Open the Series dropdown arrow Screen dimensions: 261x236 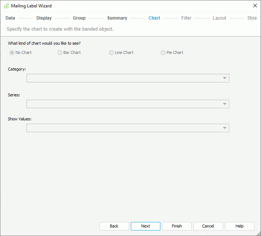coord(224,104)
